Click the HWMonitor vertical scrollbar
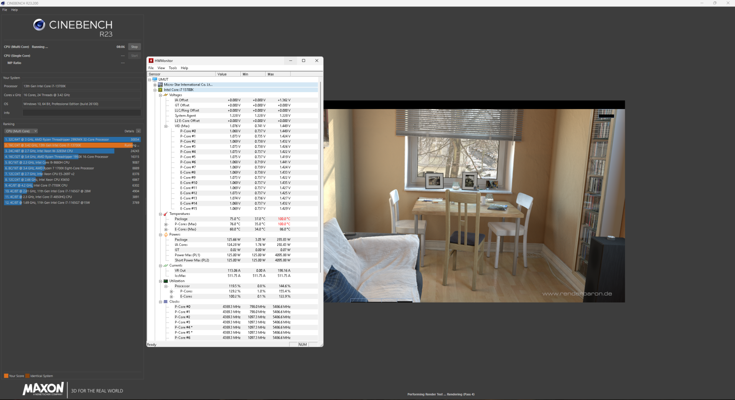The height and width of the screenshot is (400, 735). click(320, 177)
